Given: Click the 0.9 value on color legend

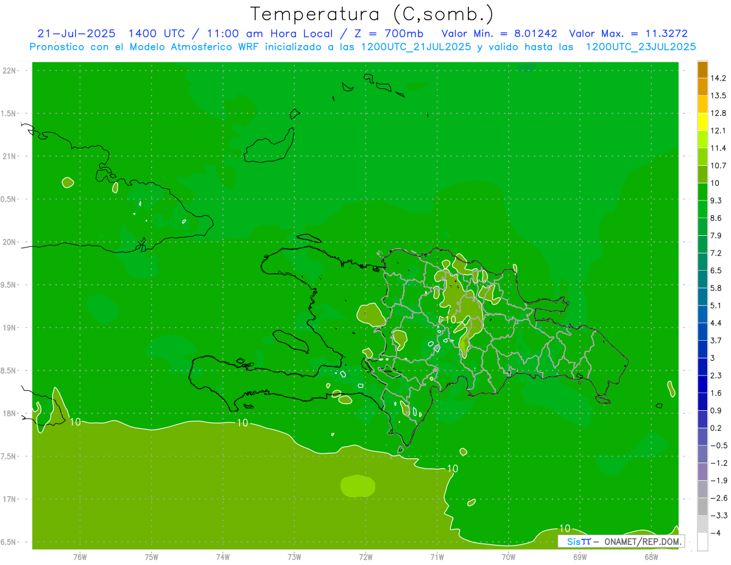Looking at the screenshot, I should 717,410.
